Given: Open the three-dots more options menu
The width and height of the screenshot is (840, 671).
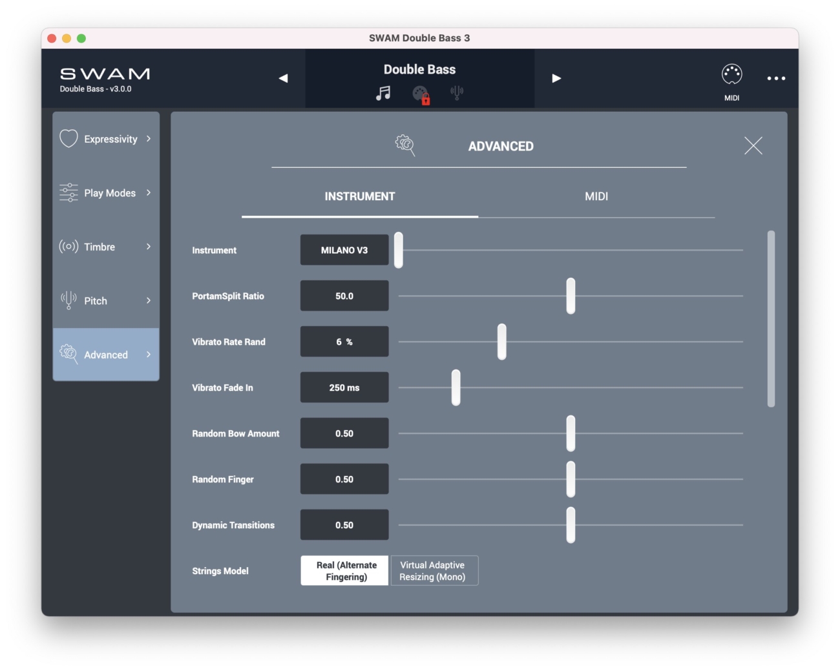Looking at the screenshot, I should click(776, 78).
